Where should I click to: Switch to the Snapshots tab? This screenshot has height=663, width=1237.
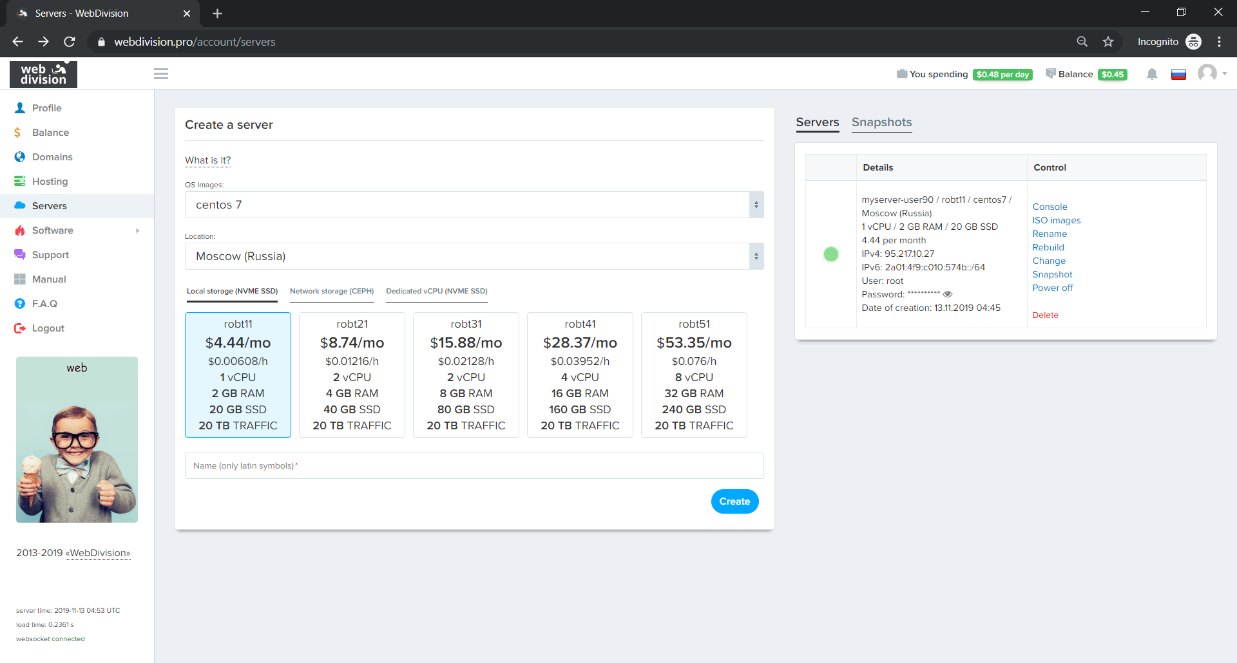(x=881, y=122)
